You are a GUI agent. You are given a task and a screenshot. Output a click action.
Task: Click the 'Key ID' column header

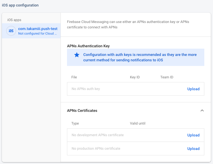click(135, 77)
